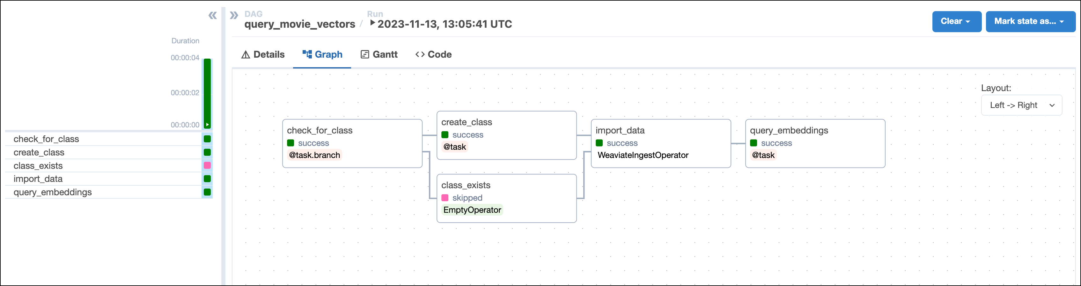Select import_data WeaviateIngestOperator graph node

pos(660,143)
